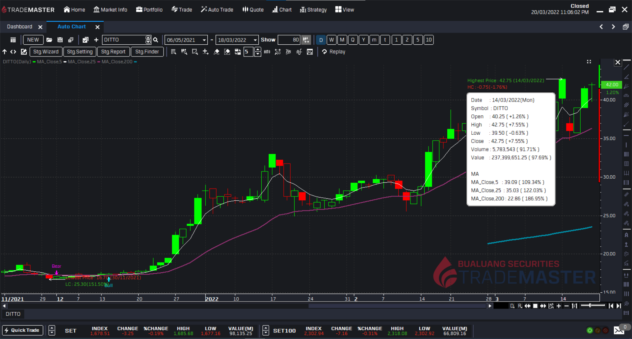Click the green power status icon
Image resolution: width=632 pixels, height=339 pixels.
[x=590, y=330]
